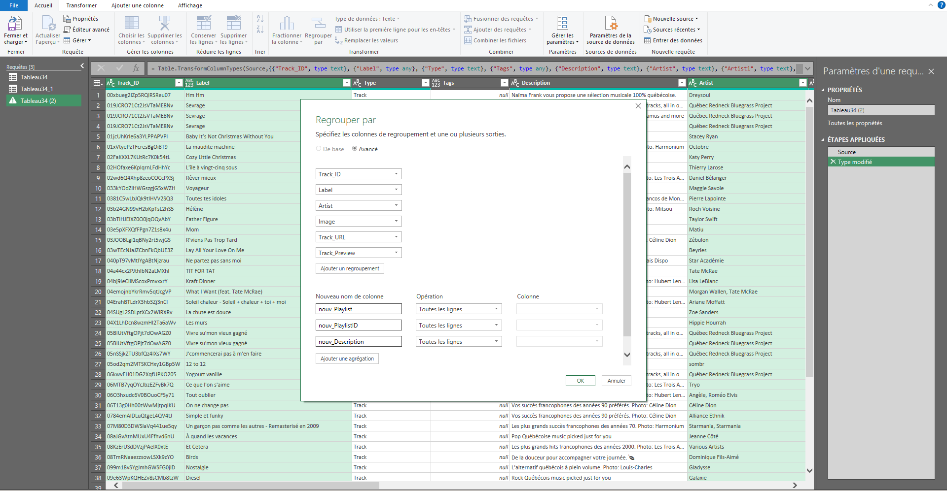
Task: Switch to the Affichage tab
Action: 190,5
